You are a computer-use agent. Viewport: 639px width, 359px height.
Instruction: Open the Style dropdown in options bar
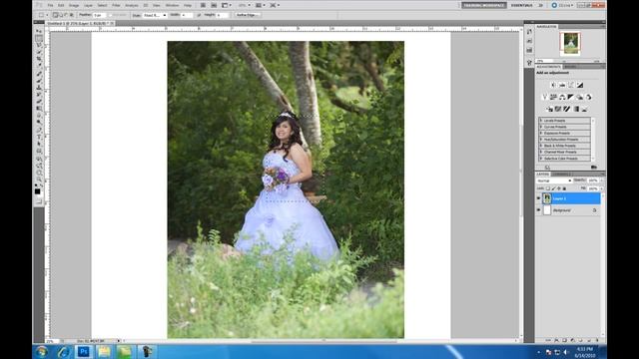pyautogui.click(x=155, y=15)
